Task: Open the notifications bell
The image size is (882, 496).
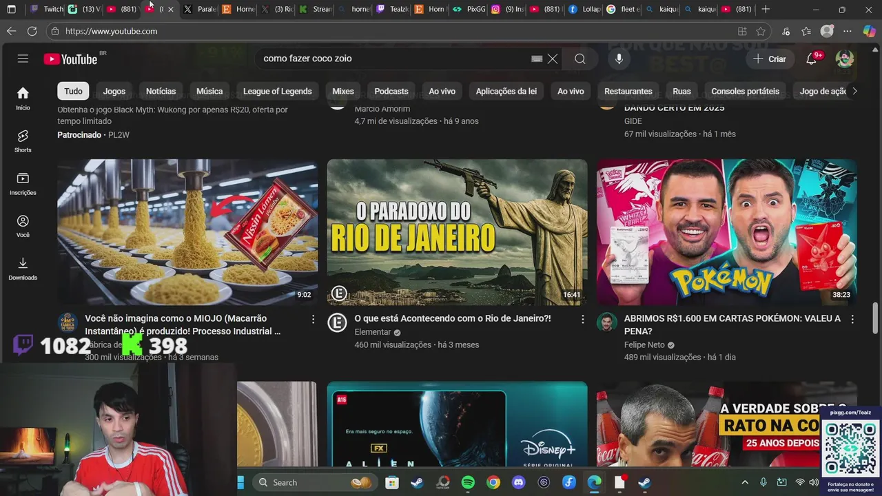Action: 812,59
